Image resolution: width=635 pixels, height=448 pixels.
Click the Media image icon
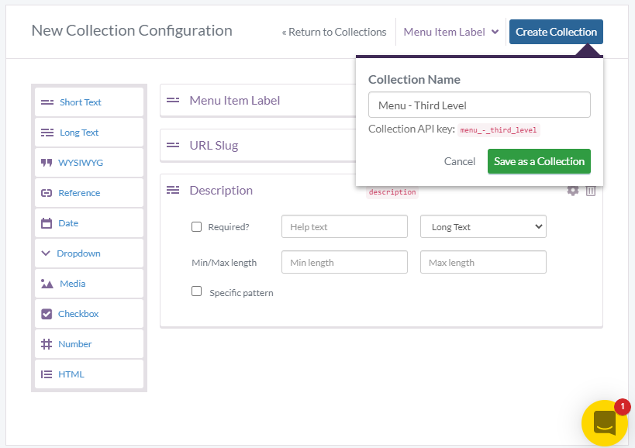click(47, 284)
